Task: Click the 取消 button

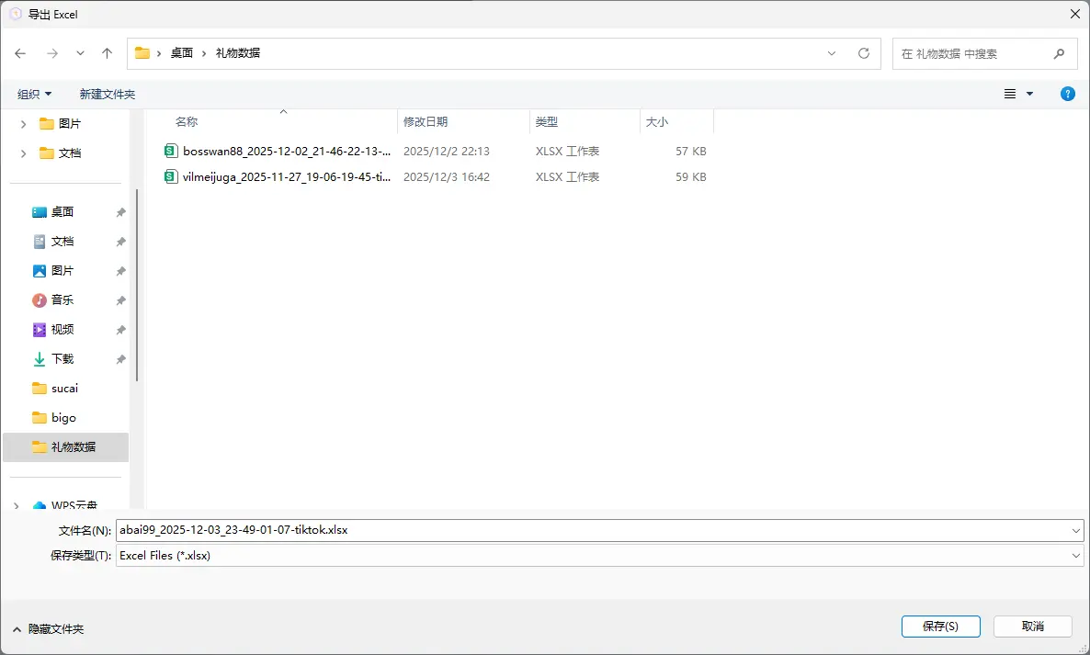Action: (1032, 626)
